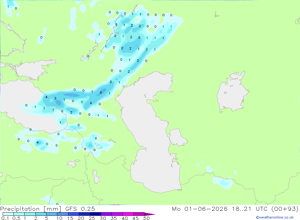
Task: Pick the lightest 0.1–0.5 mm legend swatch
Action: pos(8,214)
